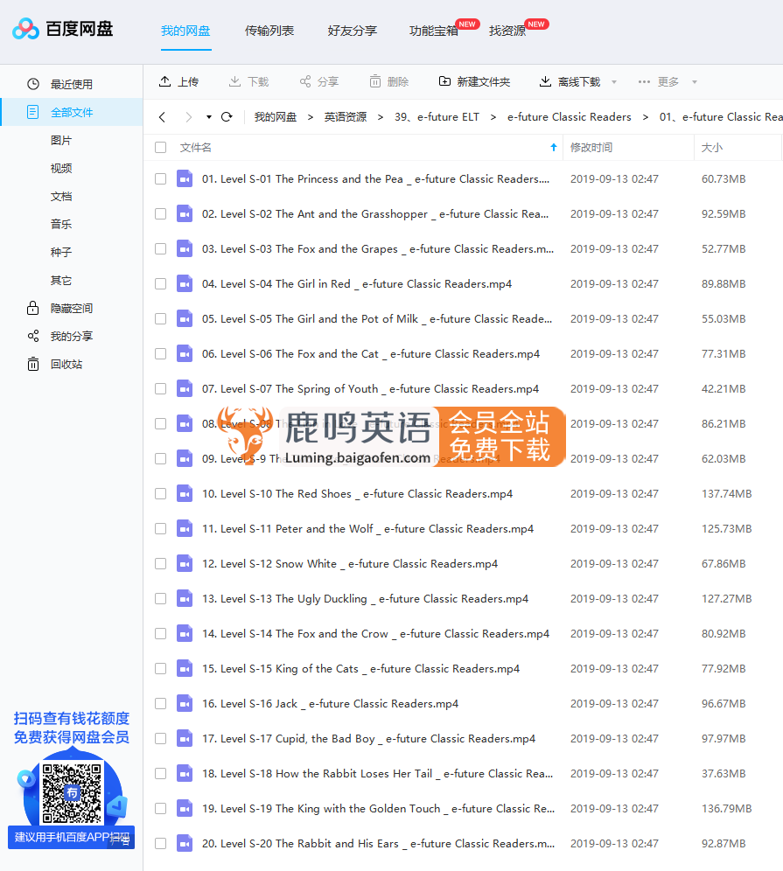Screen dimensions: 783x871
Task: Select 其它 category in sidebar
Action: [61, 280]
